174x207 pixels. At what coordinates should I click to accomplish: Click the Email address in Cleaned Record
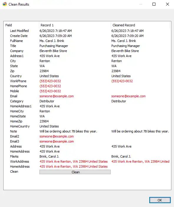[128, 96]
